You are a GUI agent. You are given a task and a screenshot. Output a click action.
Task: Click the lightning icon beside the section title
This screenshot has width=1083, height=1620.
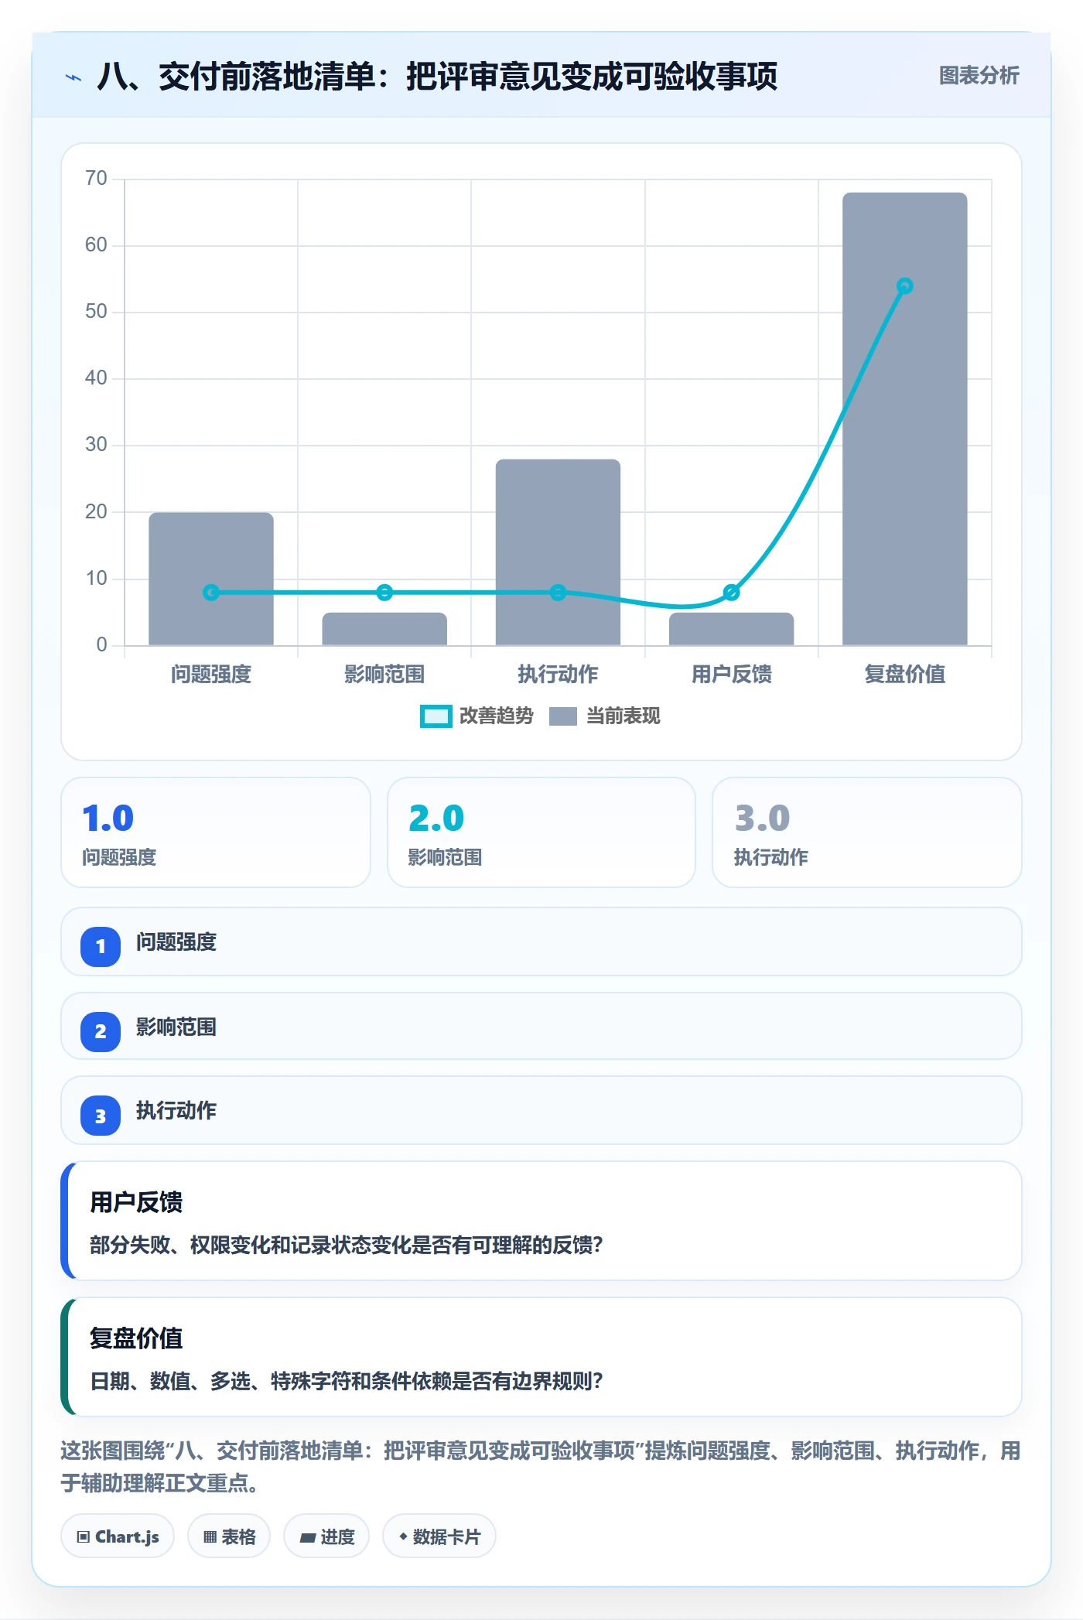coord(73,77)
